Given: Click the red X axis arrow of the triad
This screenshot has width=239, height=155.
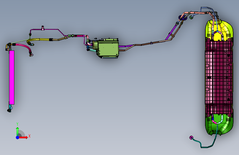Looking at the screenshot, I should (23, 137).
